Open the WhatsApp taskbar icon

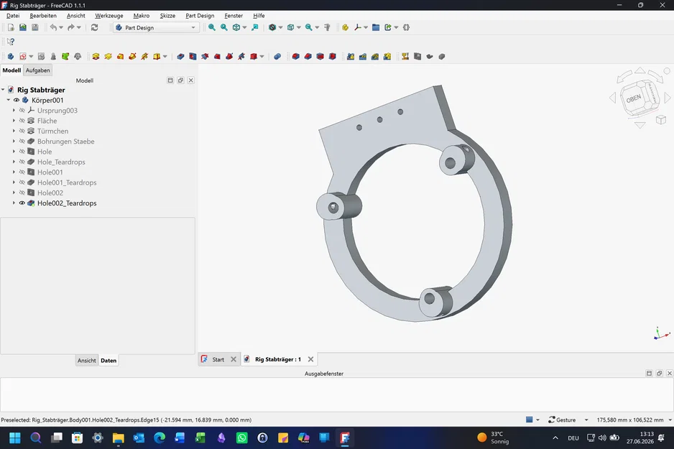pyautogui.click(x=242, y=438)
